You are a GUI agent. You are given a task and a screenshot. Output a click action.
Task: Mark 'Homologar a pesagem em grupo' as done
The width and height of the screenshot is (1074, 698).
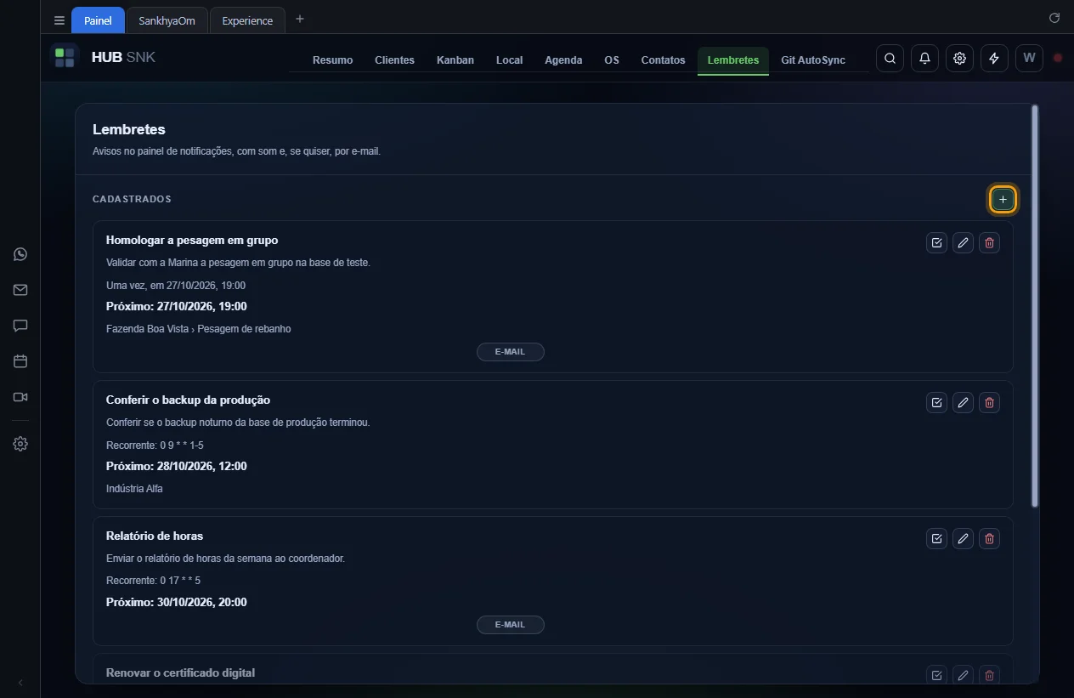[936, 243]
